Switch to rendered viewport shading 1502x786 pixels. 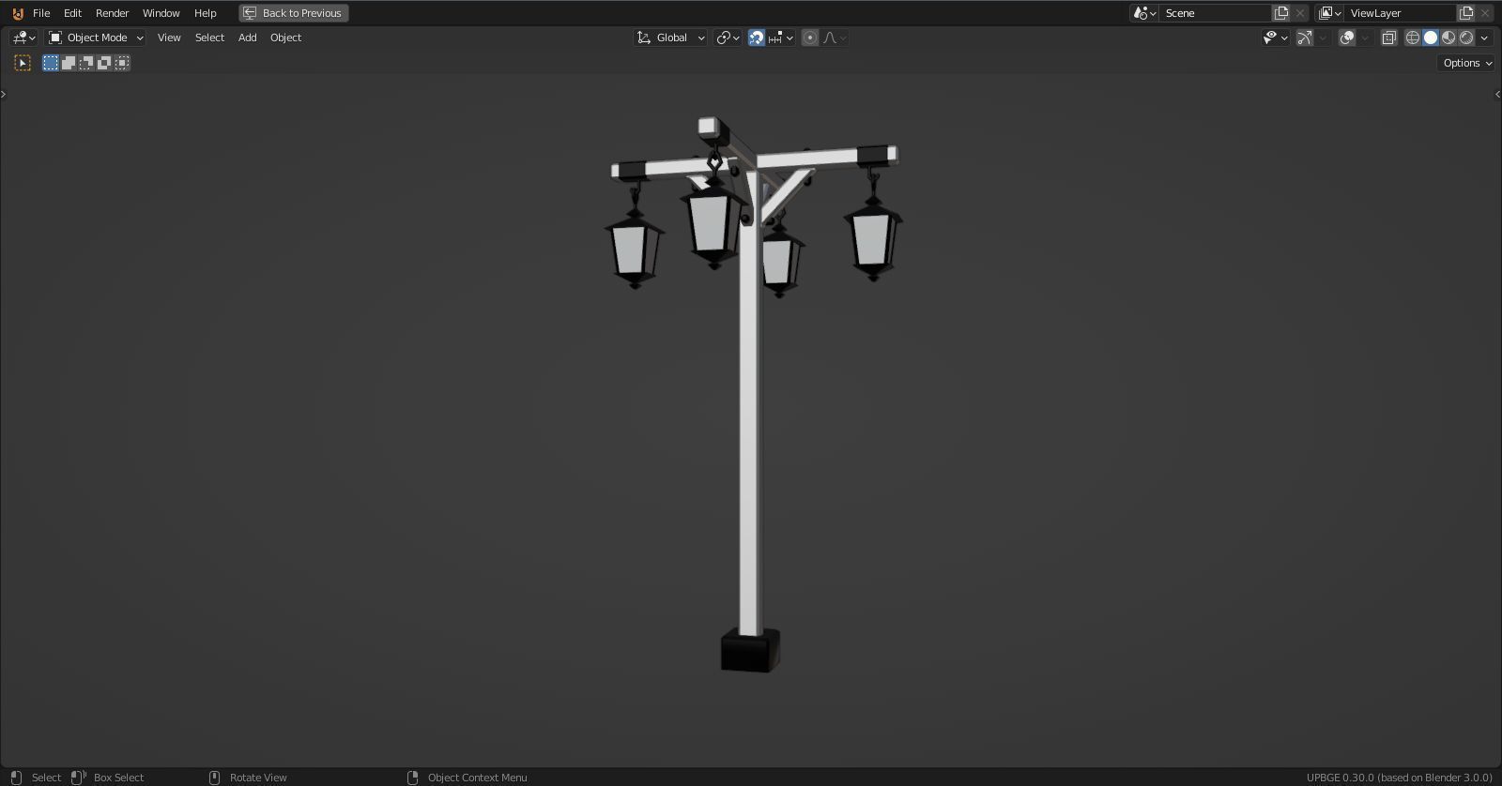point(1466,38)
